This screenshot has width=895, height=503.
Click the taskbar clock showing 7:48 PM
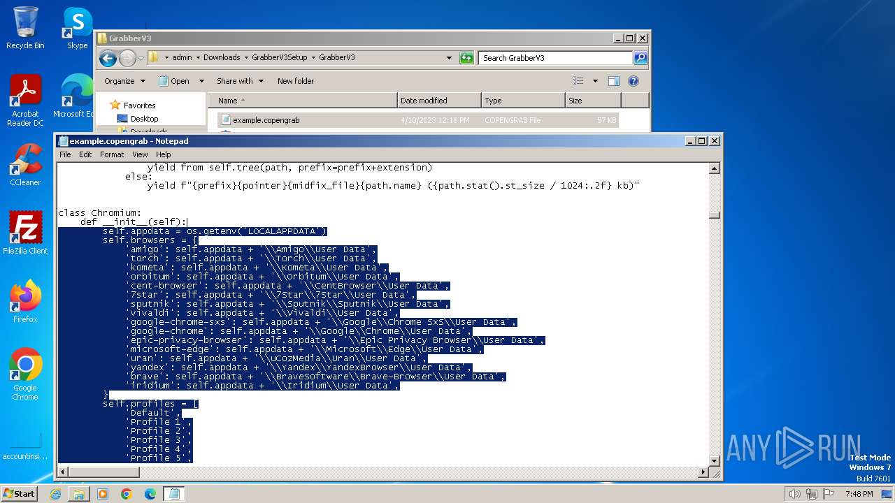859,494
